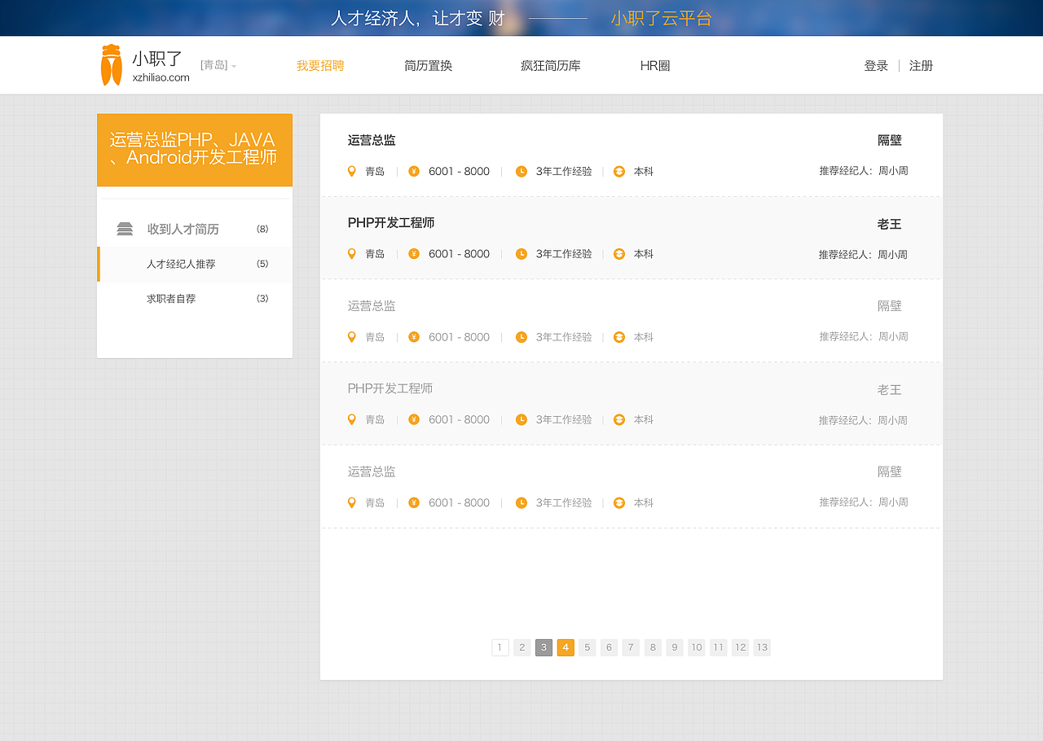Go to page 8 in pagination

653,647
